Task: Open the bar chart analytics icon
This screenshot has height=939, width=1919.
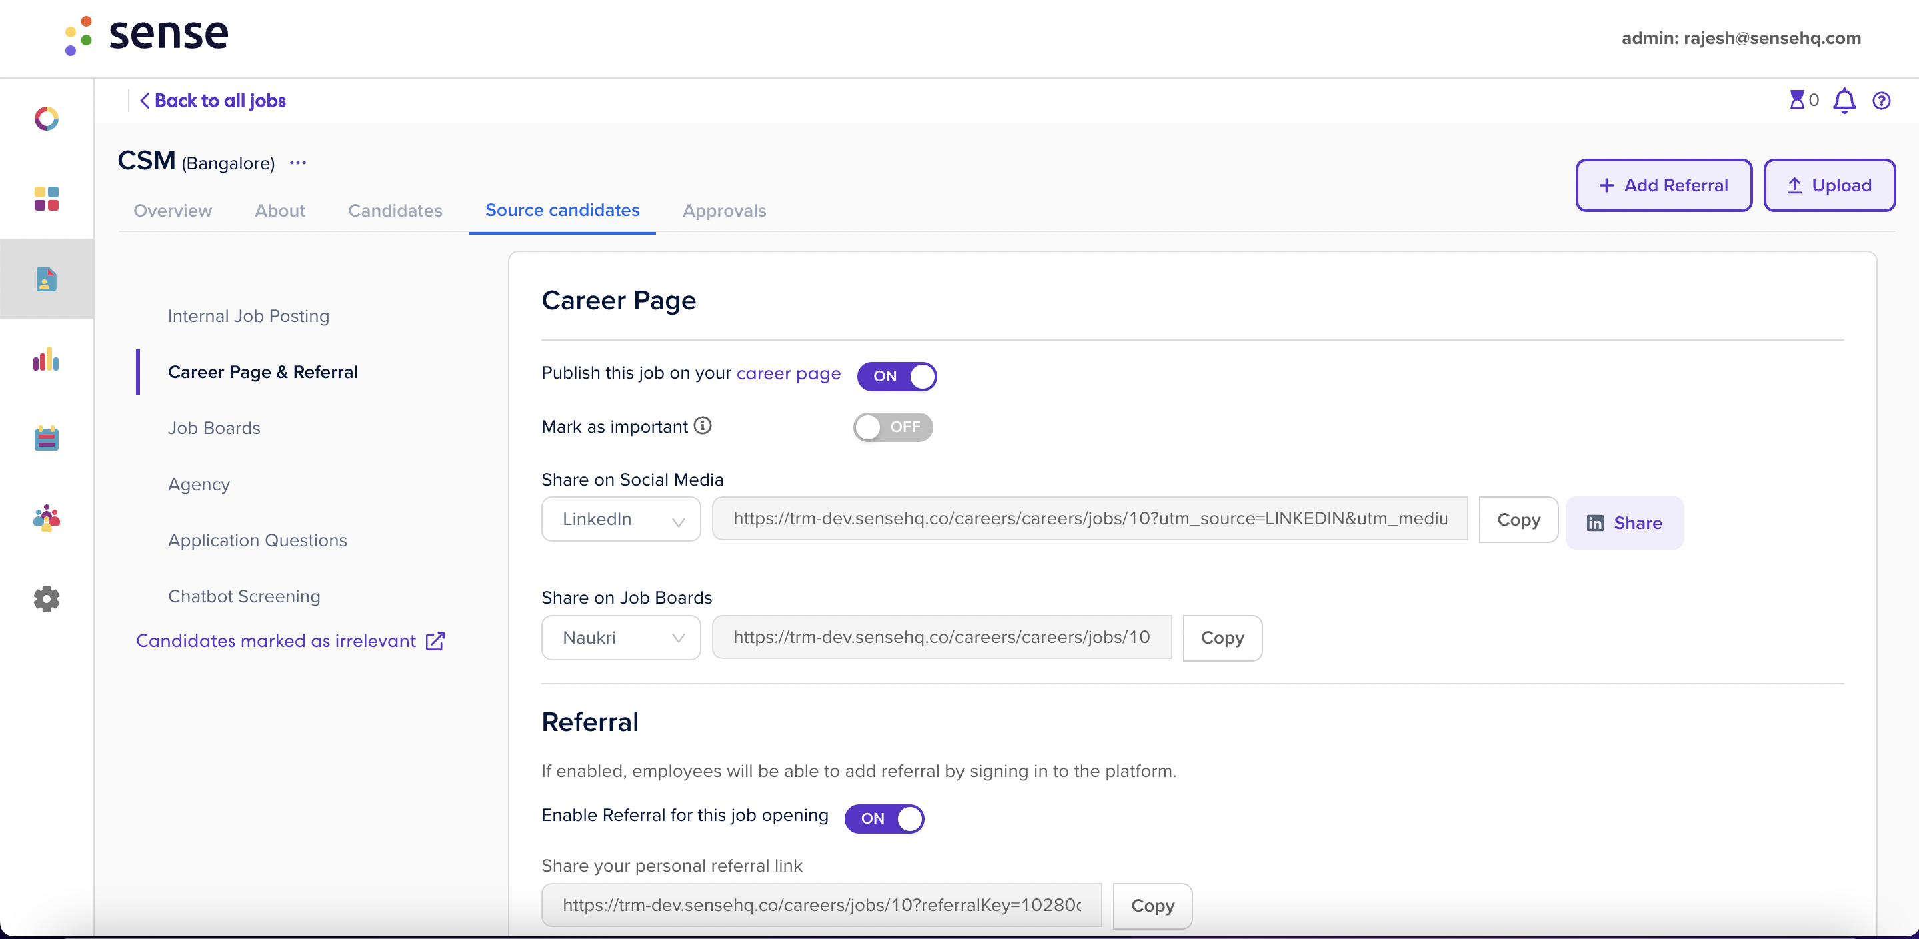Action: coord(46,359)
